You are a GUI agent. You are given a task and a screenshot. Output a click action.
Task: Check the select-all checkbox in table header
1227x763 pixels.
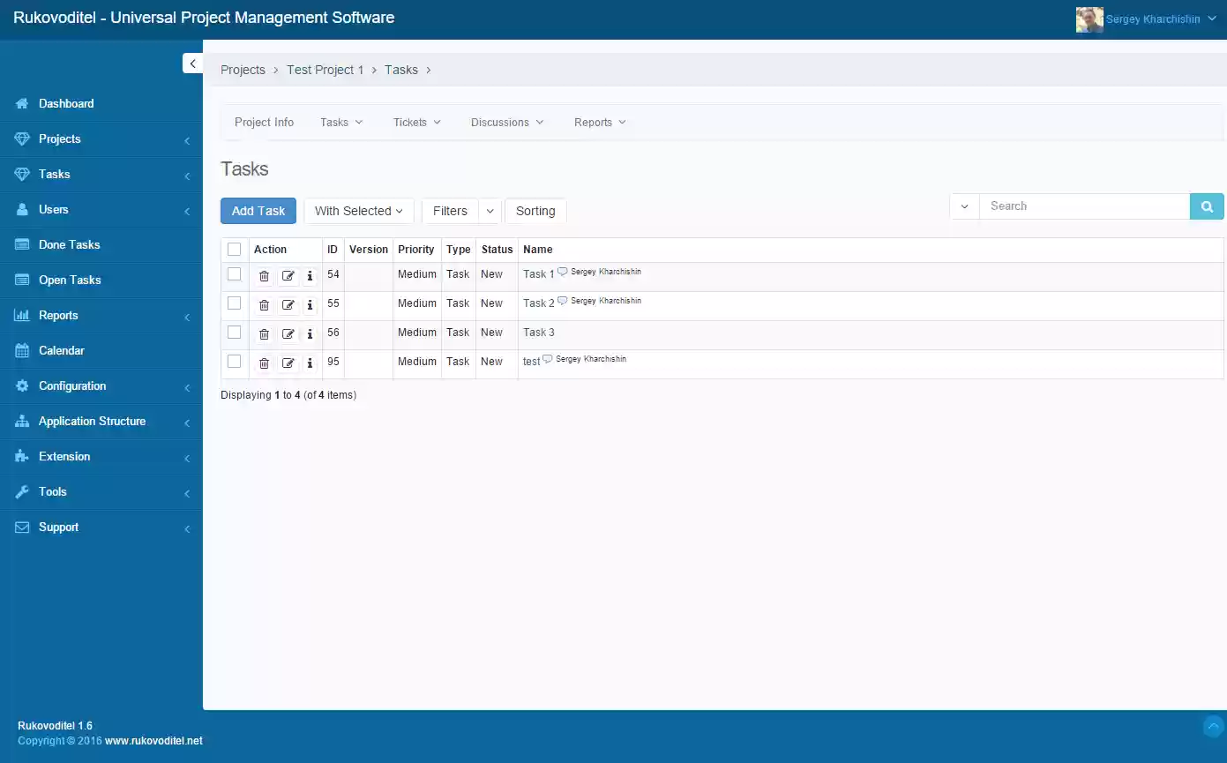click(234, 249)
